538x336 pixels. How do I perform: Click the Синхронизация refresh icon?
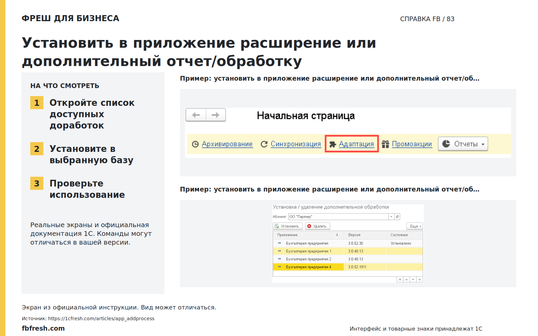(x=264, y=144)
